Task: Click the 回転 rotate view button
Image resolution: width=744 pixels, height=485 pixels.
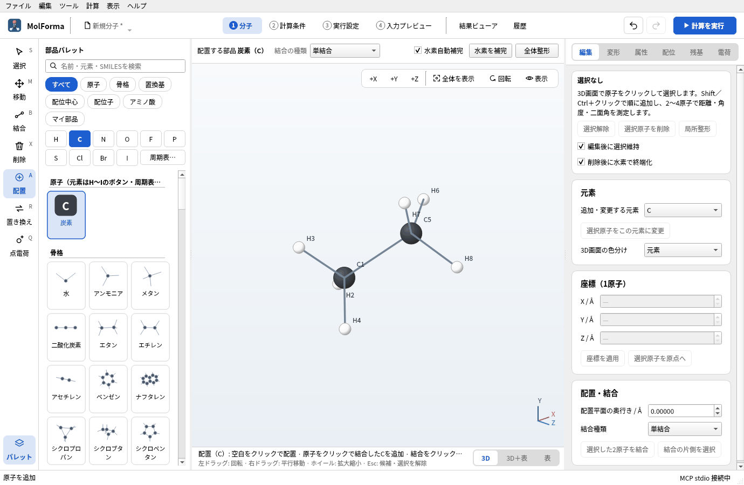Action: coord(500,79)
